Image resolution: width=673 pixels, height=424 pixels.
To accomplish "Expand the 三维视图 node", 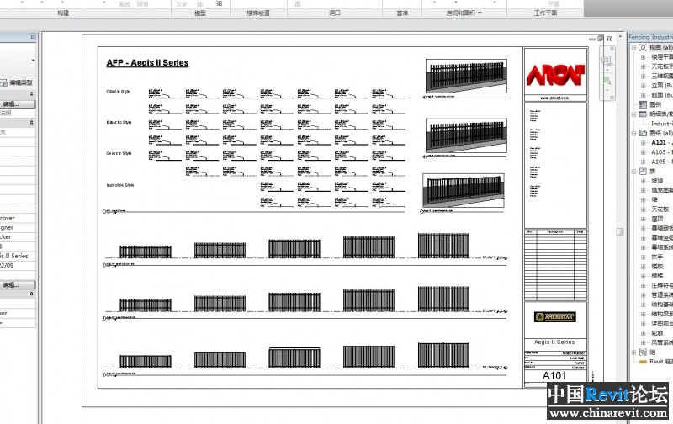I will [x=643, y=76].
